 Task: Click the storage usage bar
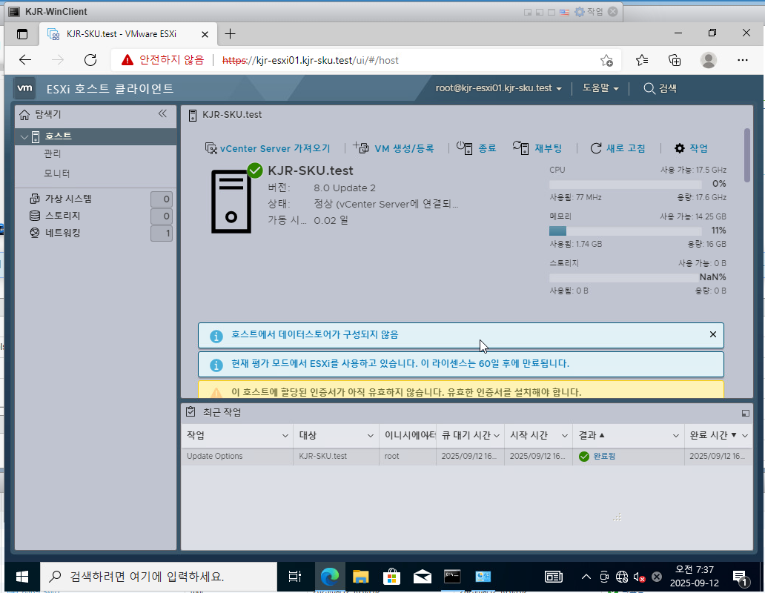626,278
